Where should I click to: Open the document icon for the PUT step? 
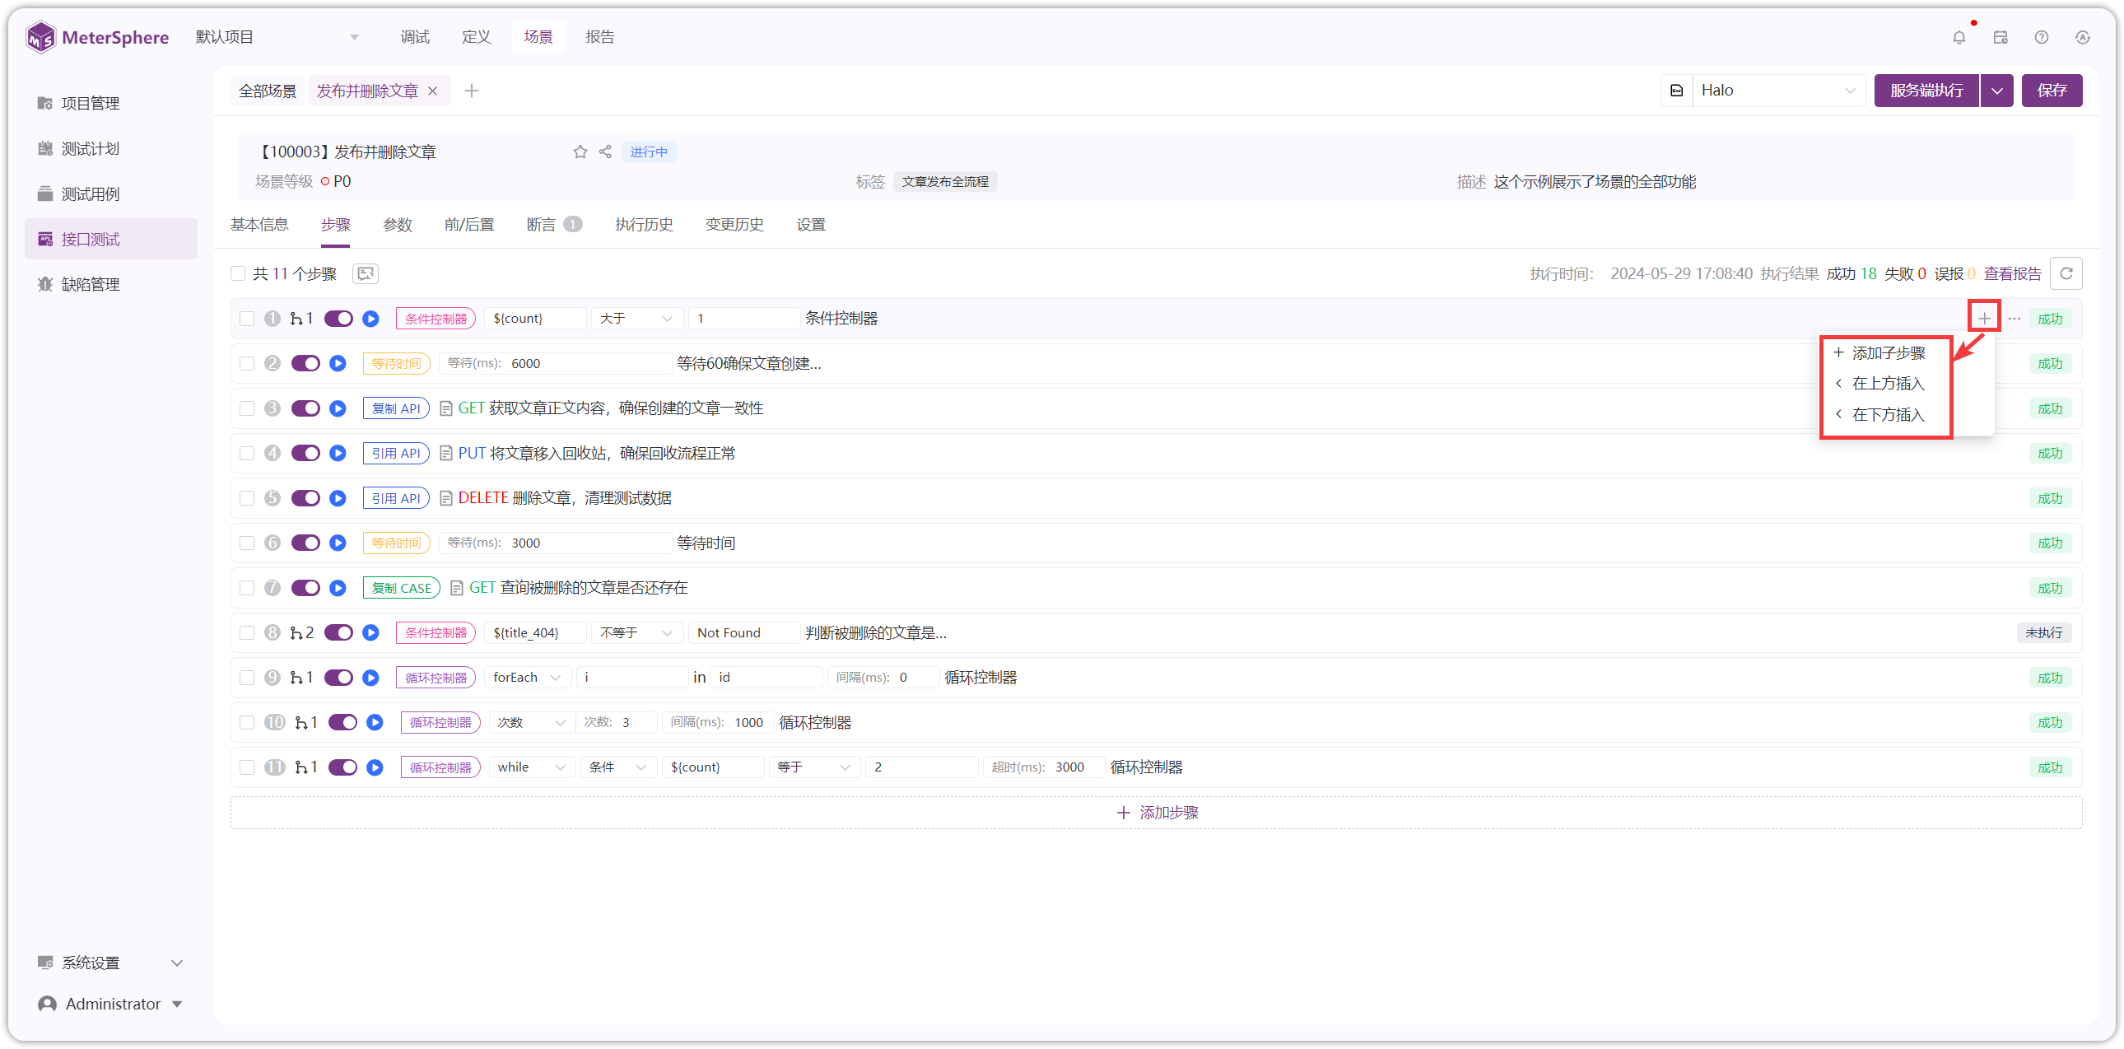pos(446,454)
